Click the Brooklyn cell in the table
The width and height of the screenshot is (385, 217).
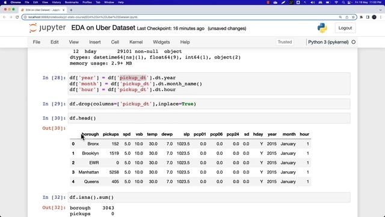click(x=90, y=153)
